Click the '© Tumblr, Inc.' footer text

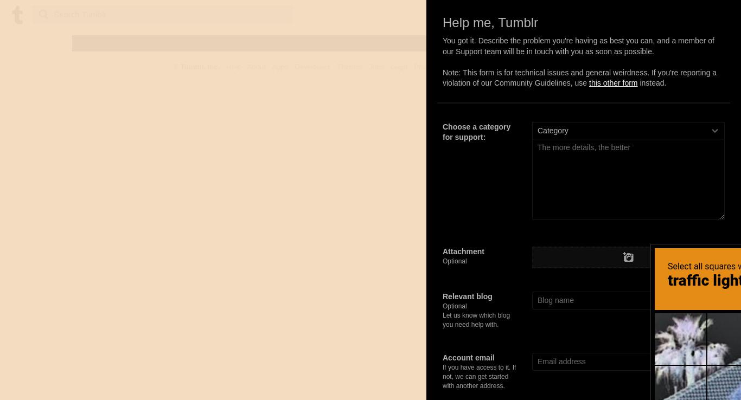(x=196, y=67)
